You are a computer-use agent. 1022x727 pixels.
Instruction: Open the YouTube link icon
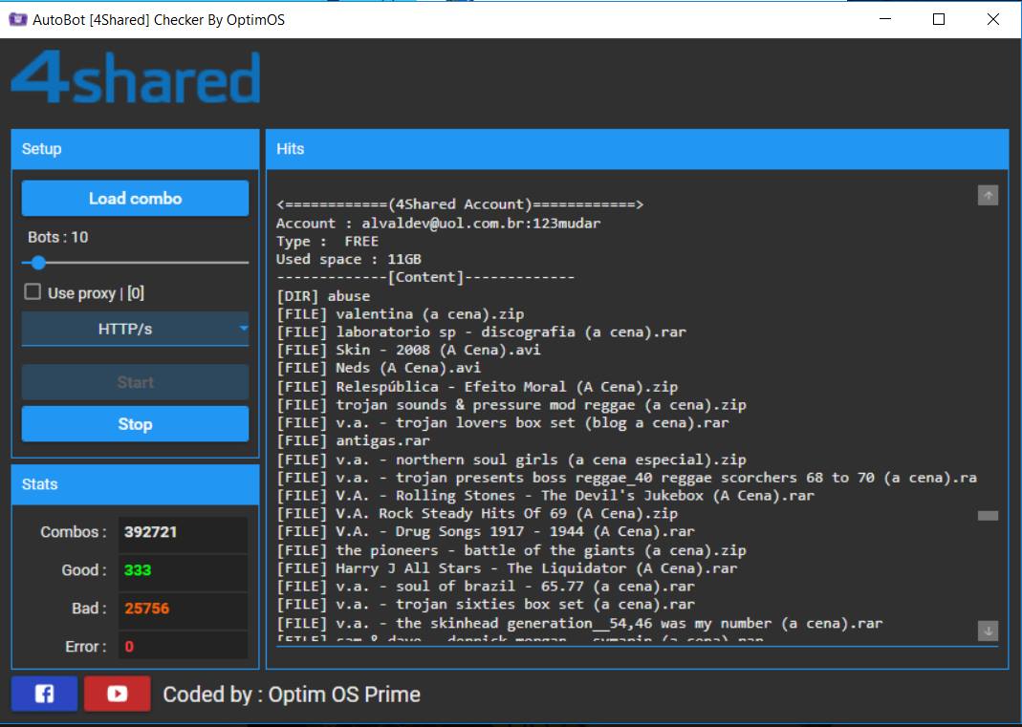[x=118, y=694]
